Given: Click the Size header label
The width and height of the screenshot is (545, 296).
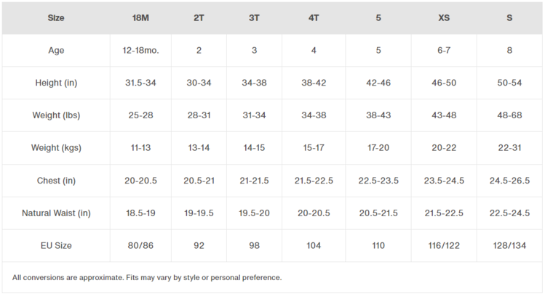Looking at the screenshot, I should coord(55,17).
